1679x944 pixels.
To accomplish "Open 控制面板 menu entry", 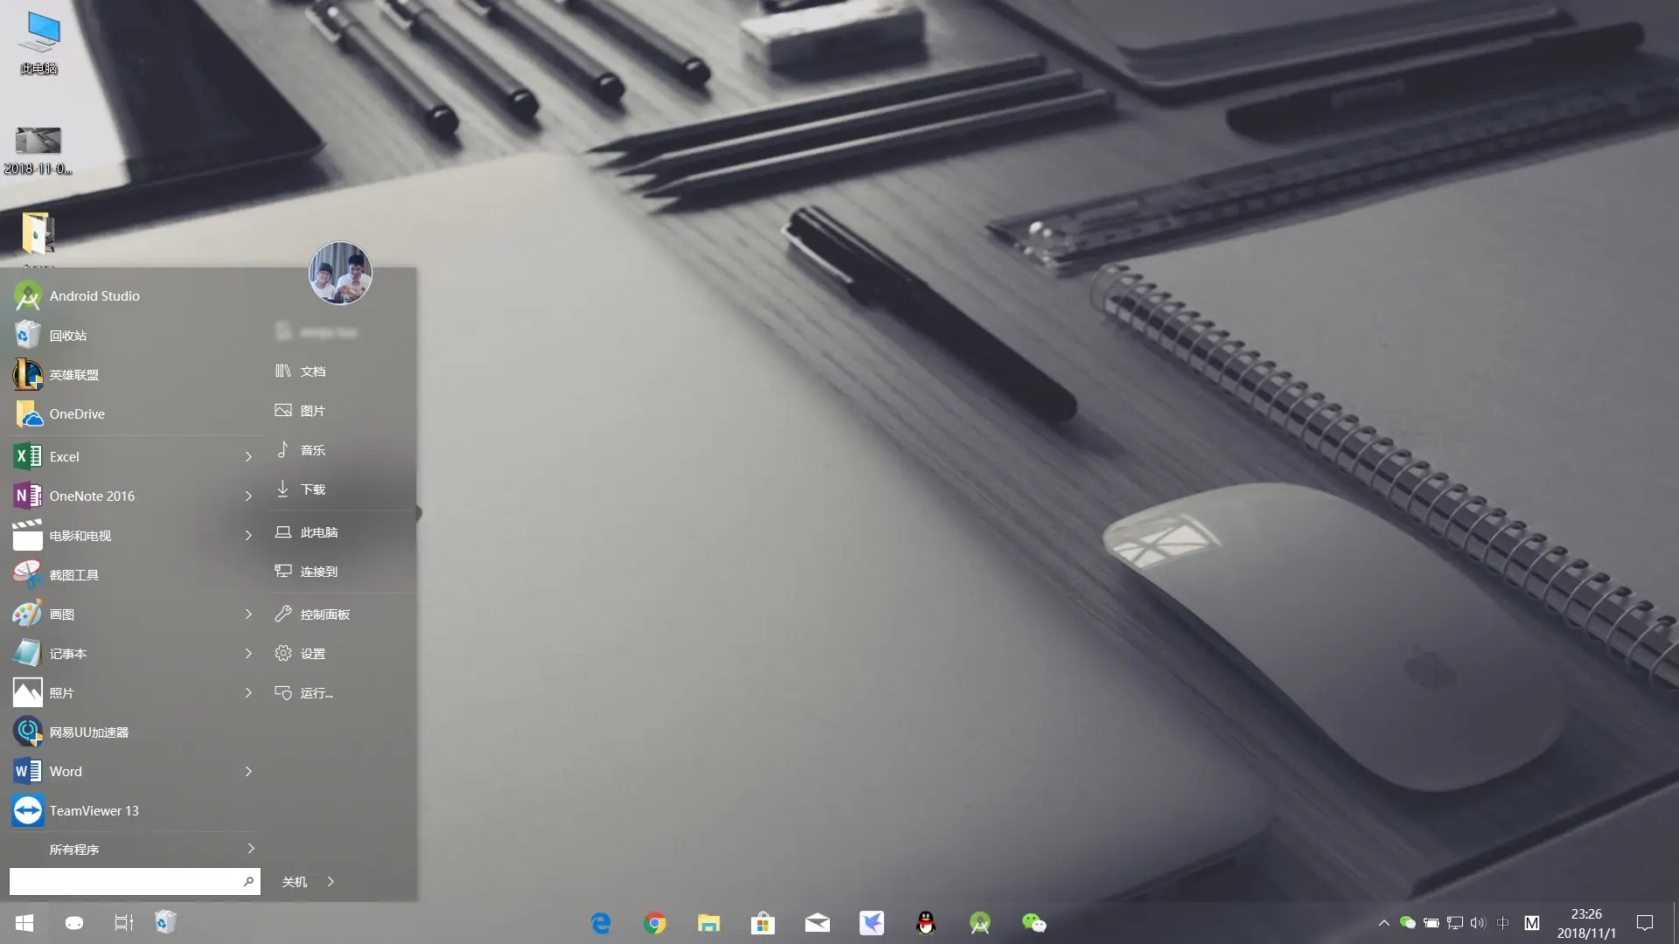I will coord(324,614).
